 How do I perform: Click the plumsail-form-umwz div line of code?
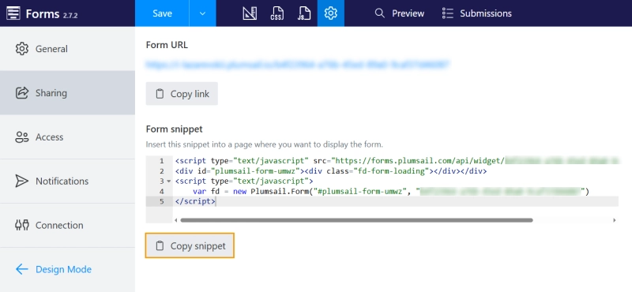tap(331, 171)
